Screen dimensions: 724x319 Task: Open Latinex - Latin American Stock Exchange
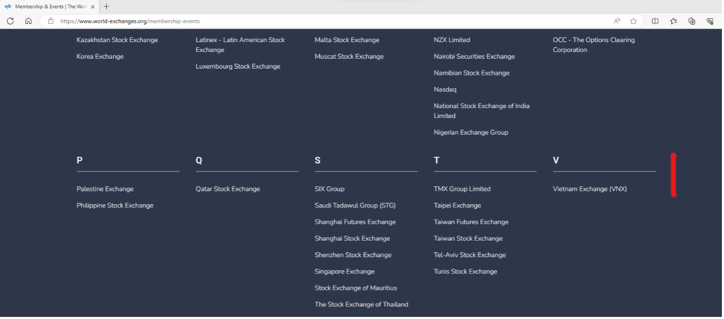click(x=240, y=45)
